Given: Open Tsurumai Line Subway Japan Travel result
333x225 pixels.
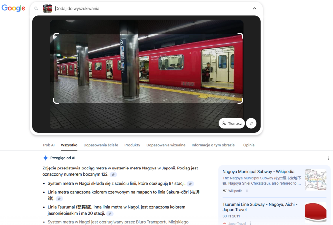Looking at the screenshot, I should click(260, 207).
